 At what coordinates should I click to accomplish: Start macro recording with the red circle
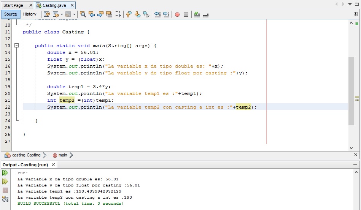tap(177, 14)
